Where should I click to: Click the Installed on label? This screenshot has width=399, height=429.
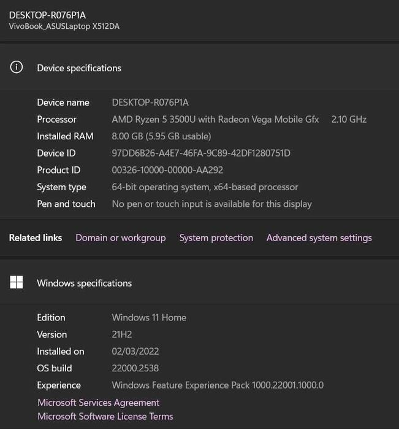[61, 351]
